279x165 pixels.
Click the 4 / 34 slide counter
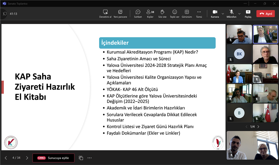pos(16,158)
